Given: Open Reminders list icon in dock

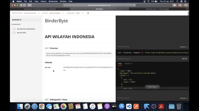Looking at the screenshot, I should click(85, 106).
